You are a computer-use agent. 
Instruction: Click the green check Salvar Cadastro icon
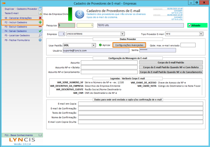40,31
